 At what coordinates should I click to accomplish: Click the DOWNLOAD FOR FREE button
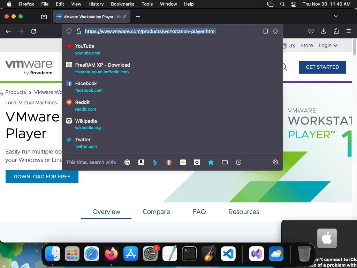(x=42, y=177)
